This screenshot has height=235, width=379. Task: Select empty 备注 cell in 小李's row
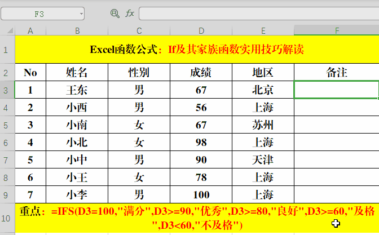[x=337, y=194]
